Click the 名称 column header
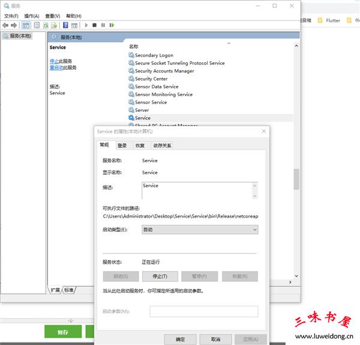Image resolution: width=360 pixels, height=345 pixels. click(x=133, y=46)
